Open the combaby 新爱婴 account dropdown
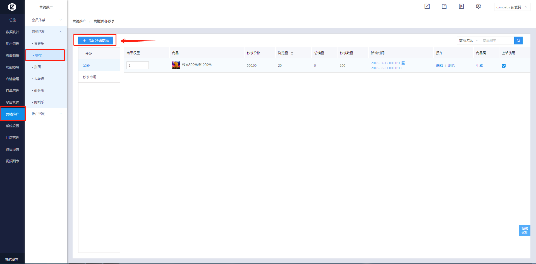This screenshot has width=536, height=264. click(x=512, y=7)
